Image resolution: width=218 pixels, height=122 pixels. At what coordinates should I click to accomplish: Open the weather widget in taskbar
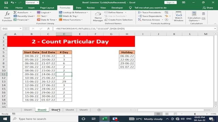146,119
